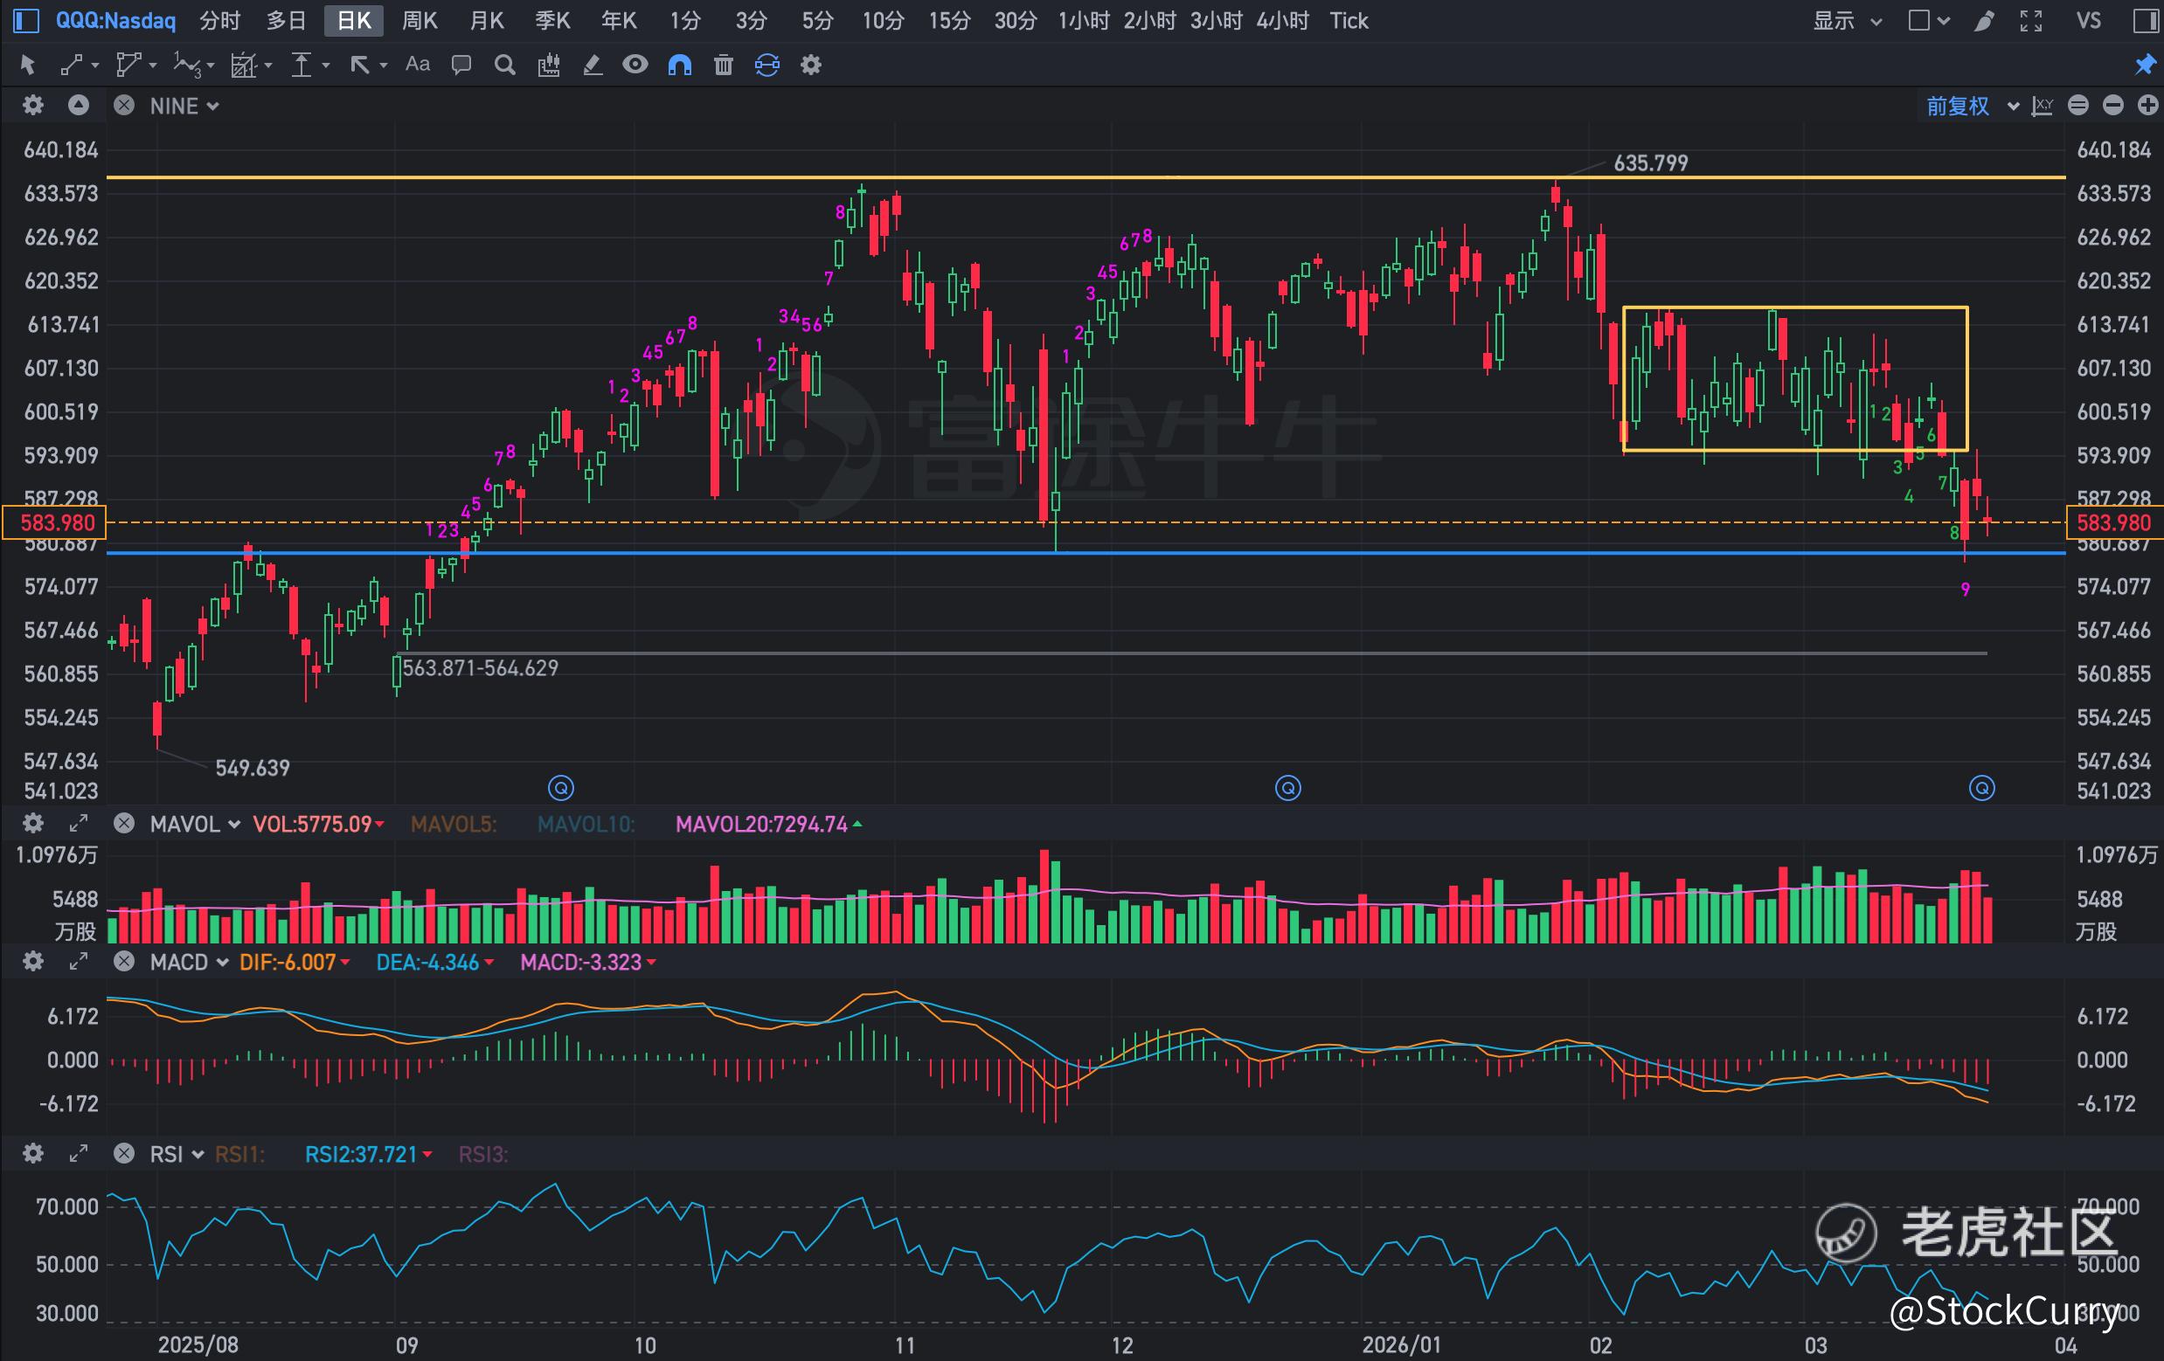Toggle the magnet snap mode
2164x1361 pixels.
pyautogui.click(x=679, y=65)
